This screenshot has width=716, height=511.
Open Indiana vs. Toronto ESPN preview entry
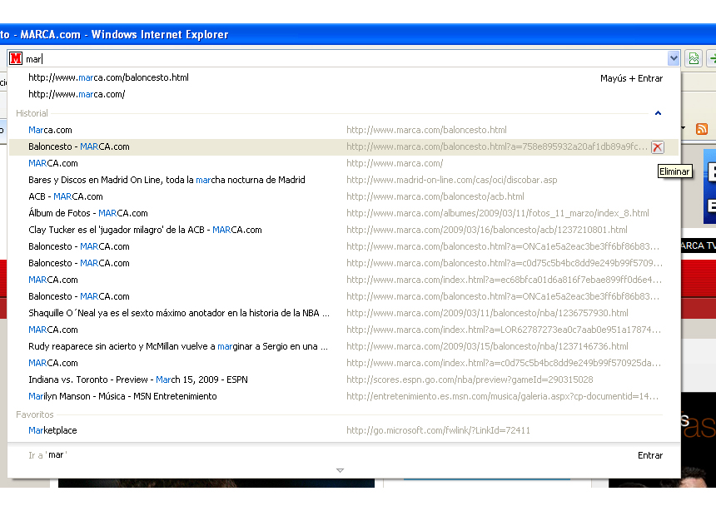pyautogui.click(x=137, y=380)
